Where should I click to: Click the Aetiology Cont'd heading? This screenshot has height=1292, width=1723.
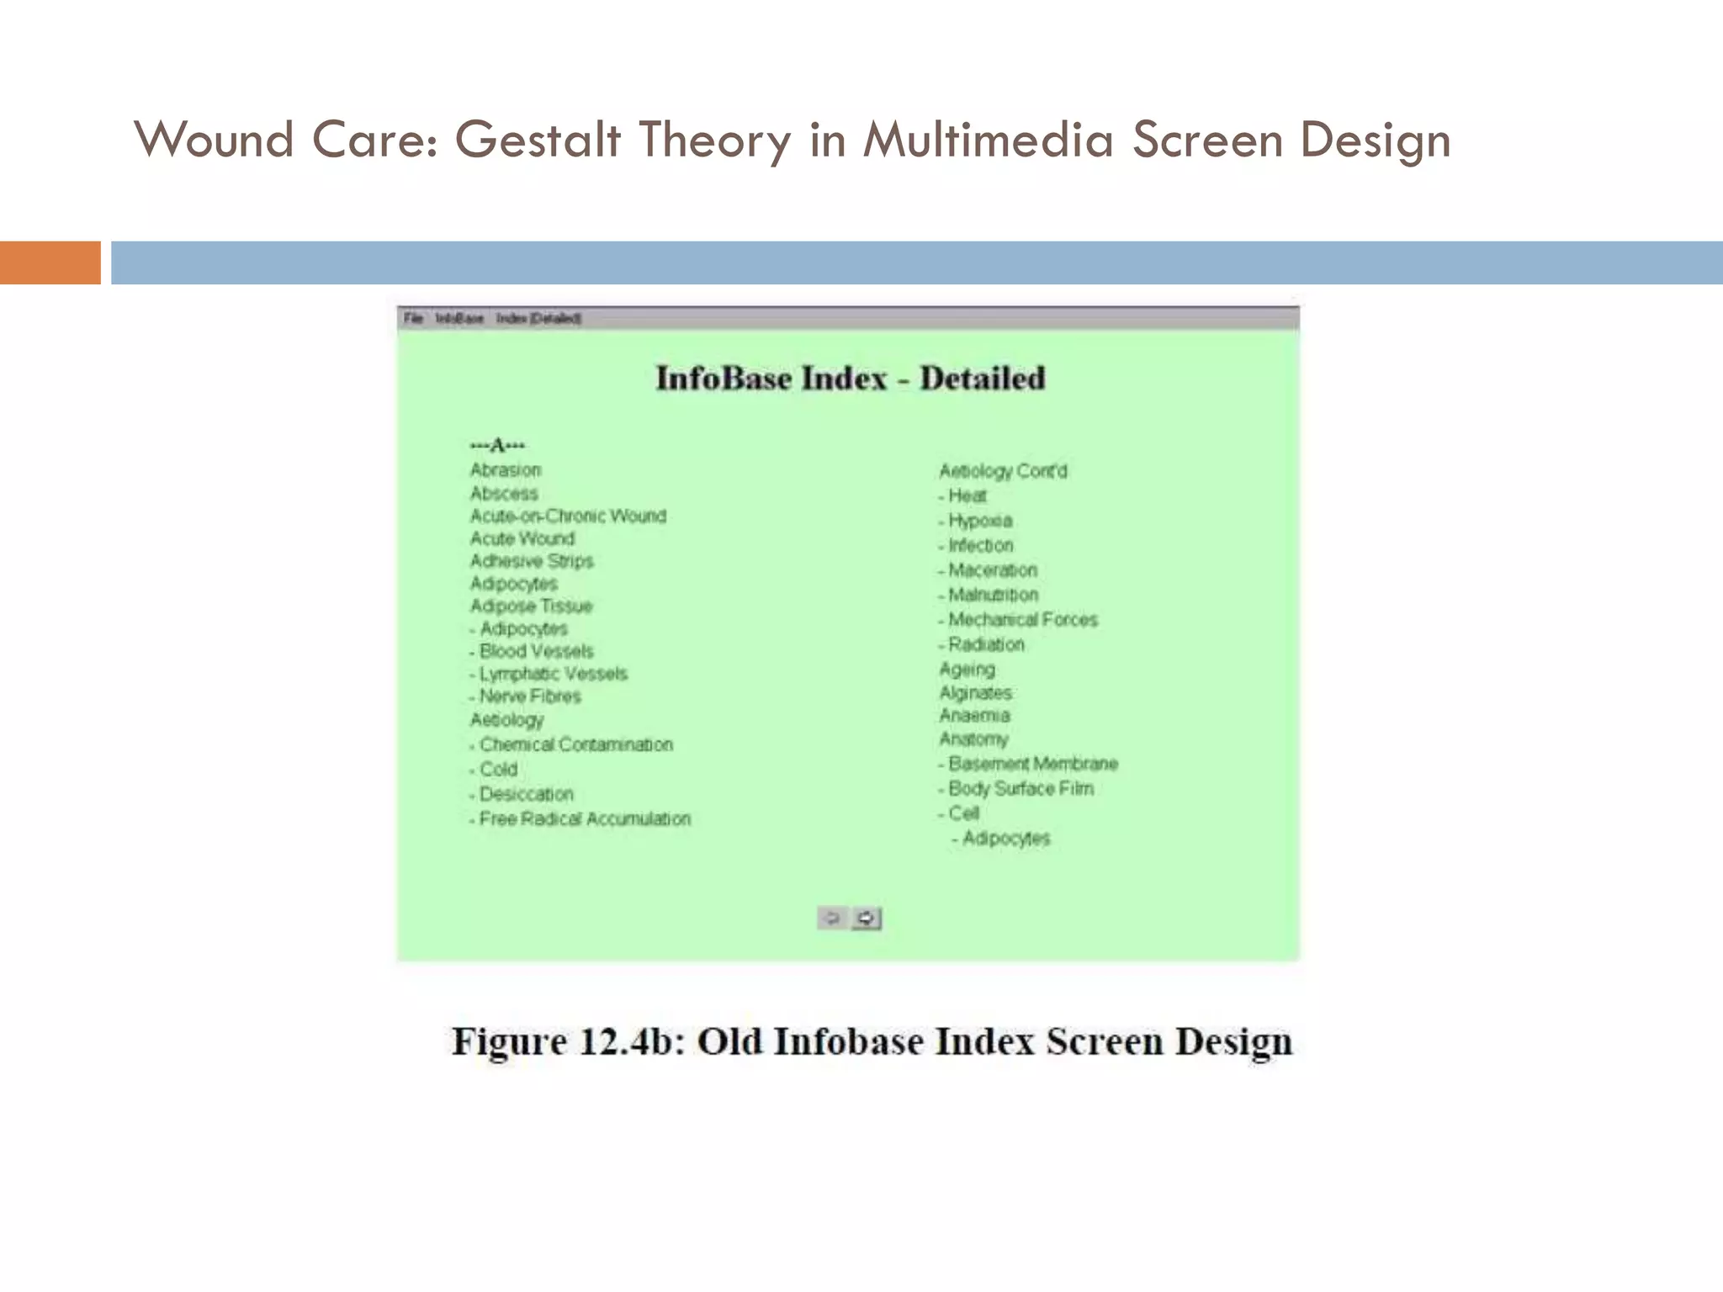coord(1003,471)
